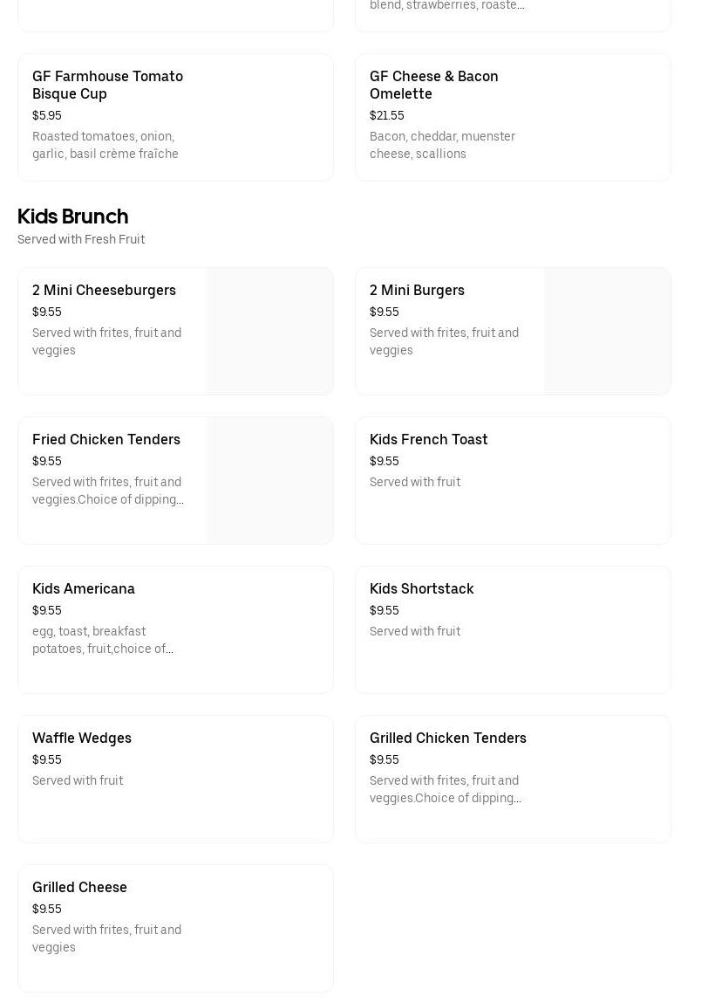This screenshot has height=1003, width=701.
Task: Click the 2 Mini Burgers image placeholder
Action: point(607,331)
